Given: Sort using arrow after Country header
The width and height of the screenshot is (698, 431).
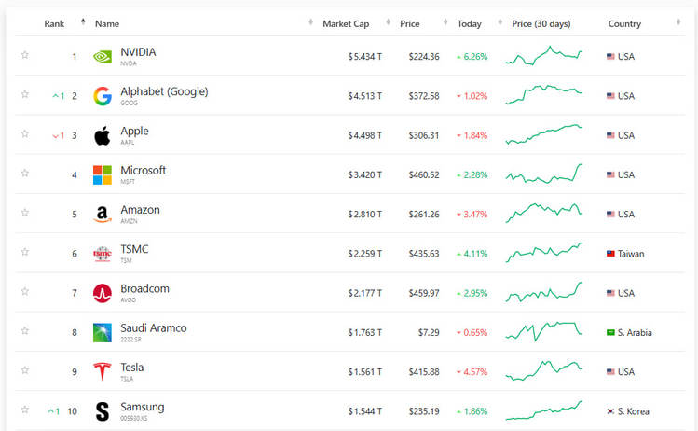Looking at the screenshot, I should [678, 21].
